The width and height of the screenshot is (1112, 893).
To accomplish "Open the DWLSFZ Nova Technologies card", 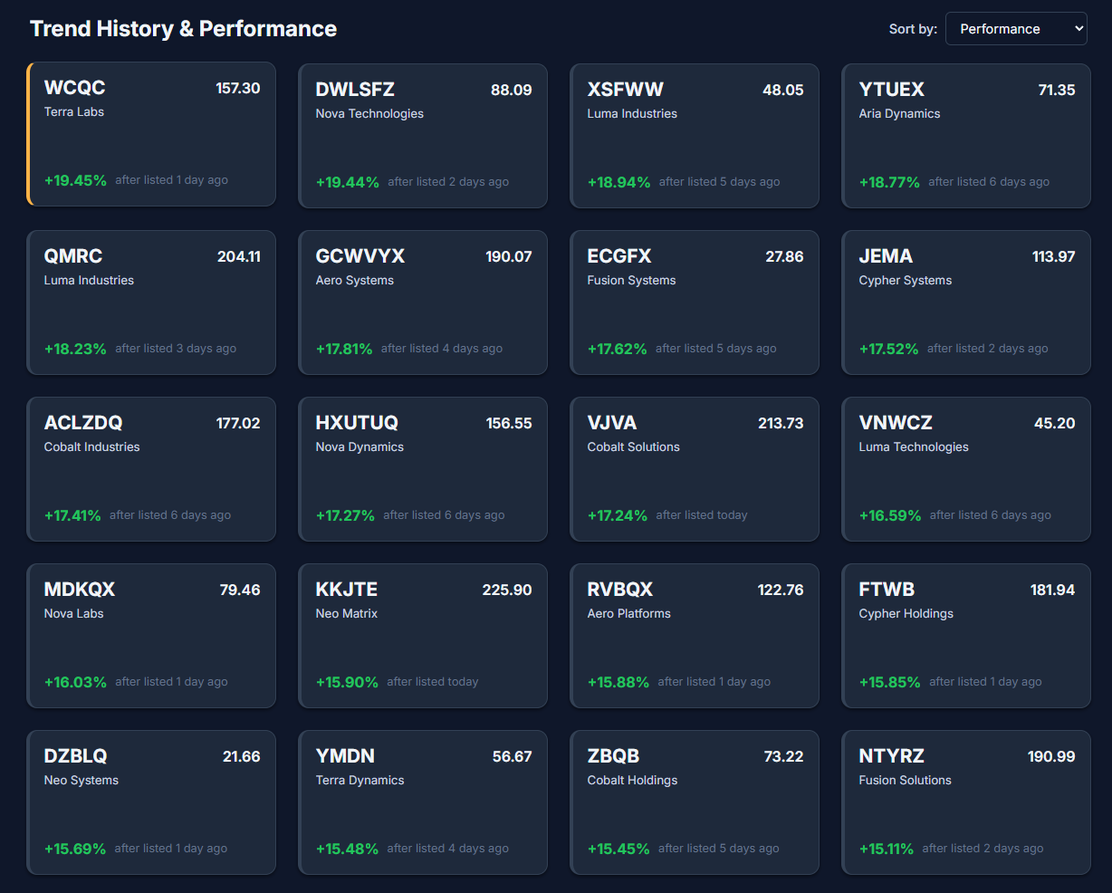I will (423, 136).
